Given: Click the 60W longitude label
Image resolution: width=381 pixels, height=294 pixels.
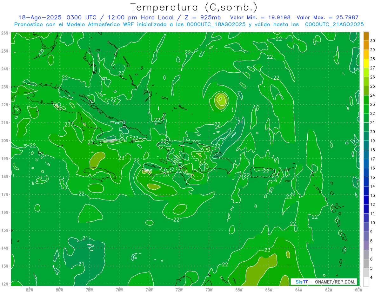Looking at the screenshot, I should tap(359, 290).
